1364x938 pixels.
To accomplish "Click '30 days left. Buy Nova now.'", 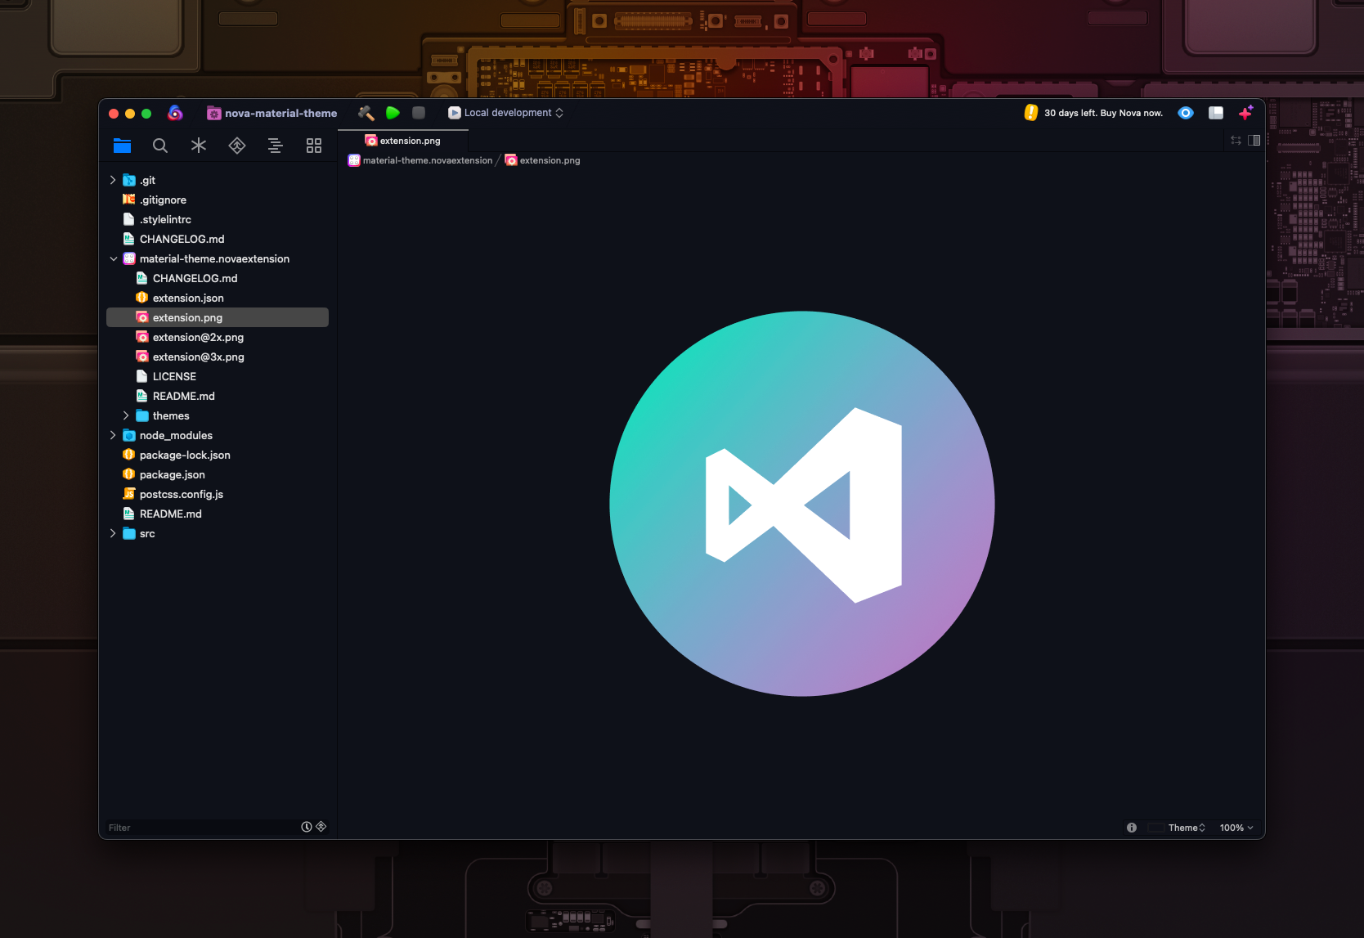I will (x=1103, y=113).
